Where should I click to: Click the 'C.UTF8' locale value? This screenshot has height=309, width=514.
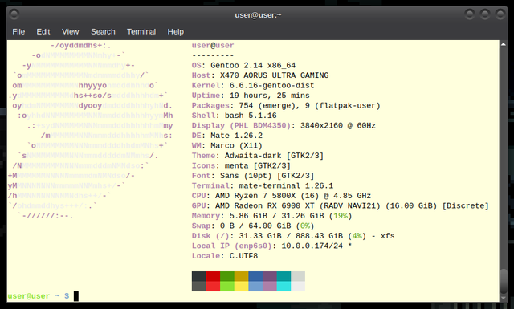[243, 256]
